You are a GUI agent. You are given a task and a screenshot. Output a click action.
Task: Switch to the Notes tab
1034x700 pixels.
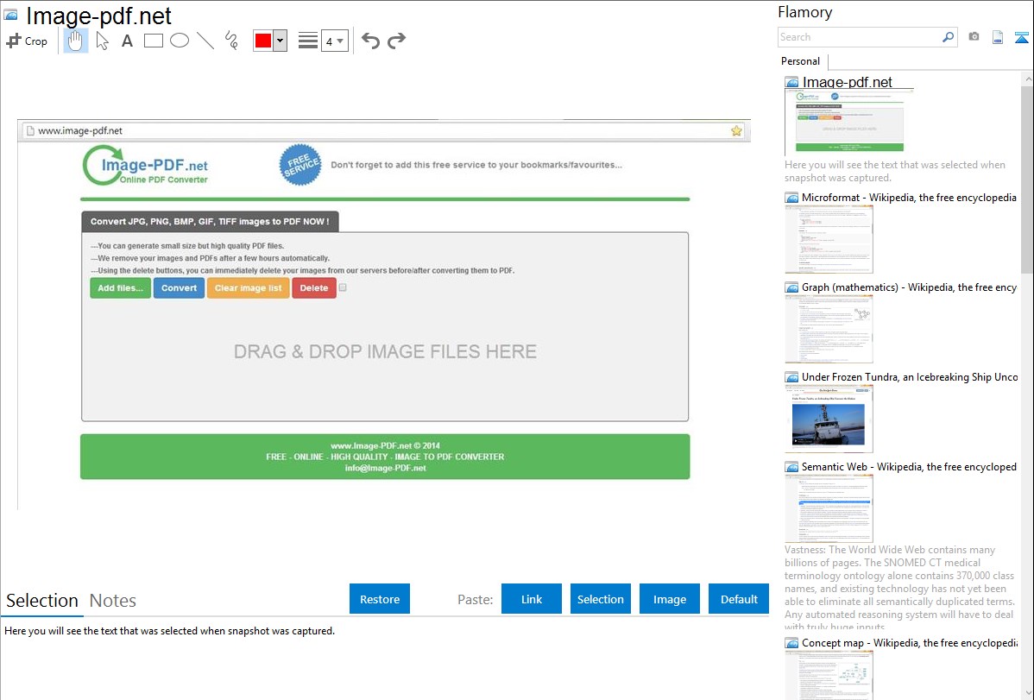click(x=113, y=601)
